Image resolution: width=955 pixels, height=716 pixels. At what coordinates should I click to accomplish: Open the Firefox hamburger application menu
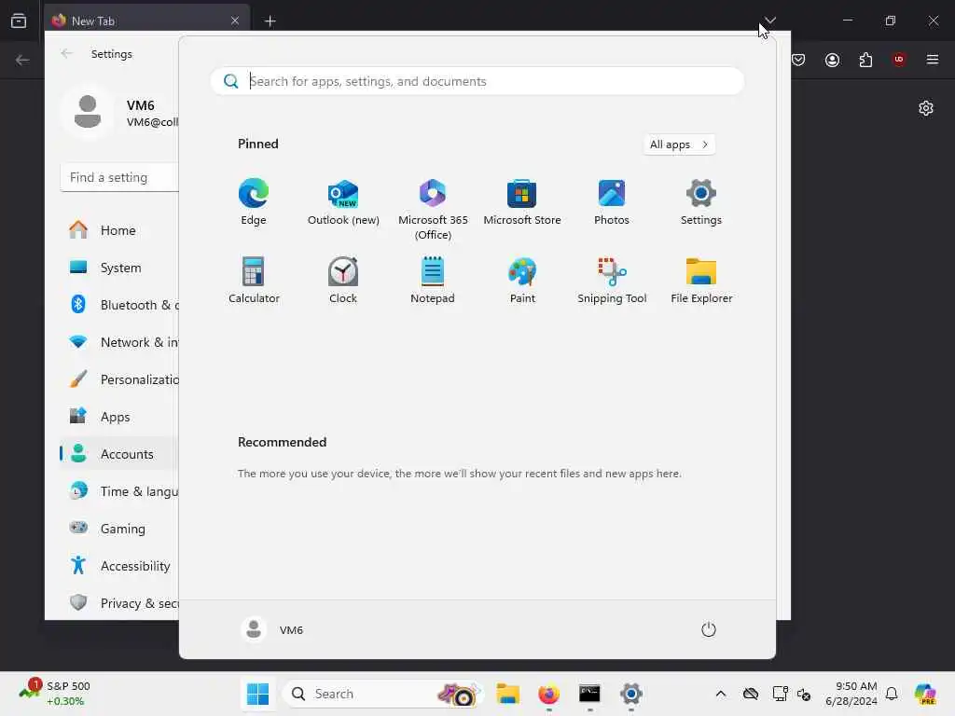(933, 60)
